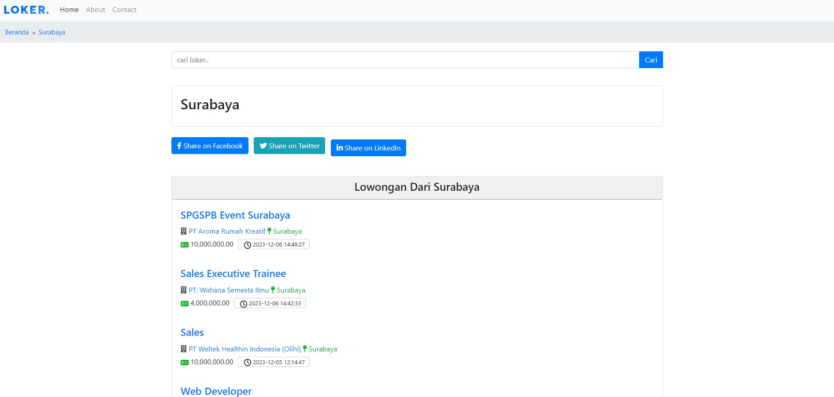834x397 pixels.
Task: Click Surabaya location for Weltek Sales job
Action: pos(323,349)
